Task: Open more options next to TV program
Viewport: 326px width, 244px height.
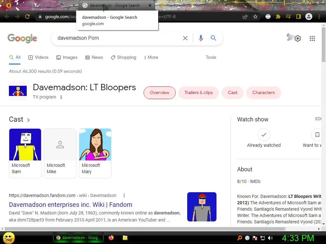Action: [x=61, y=97]
